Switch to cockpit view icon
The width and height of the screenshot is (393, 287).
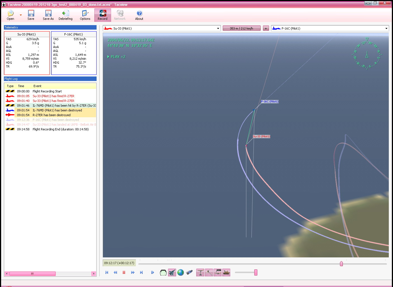[163, 272]
